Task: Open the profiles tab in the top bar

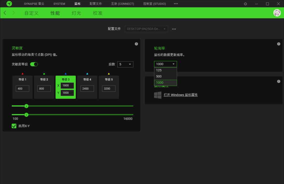Action: (96, 4)
